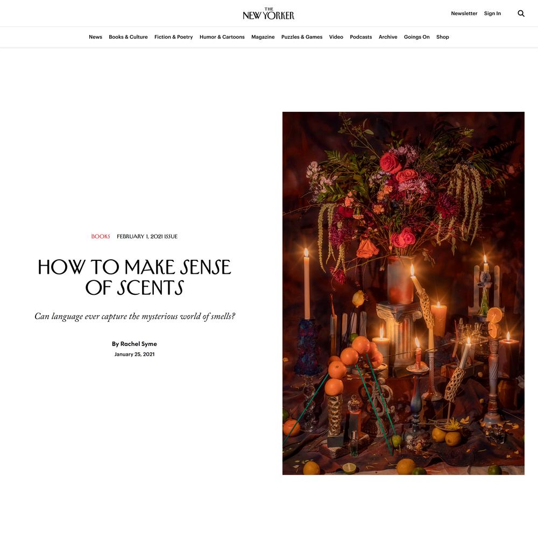The height and width of the screenshot is (538, 538).
Task: Go to Podcasts section
Action: (361, 37)
